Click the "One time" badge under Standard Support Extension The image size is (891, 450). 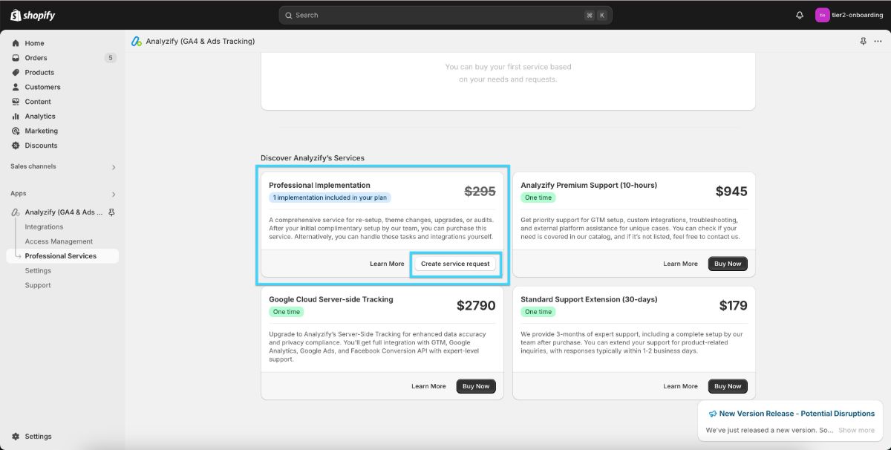538,312
